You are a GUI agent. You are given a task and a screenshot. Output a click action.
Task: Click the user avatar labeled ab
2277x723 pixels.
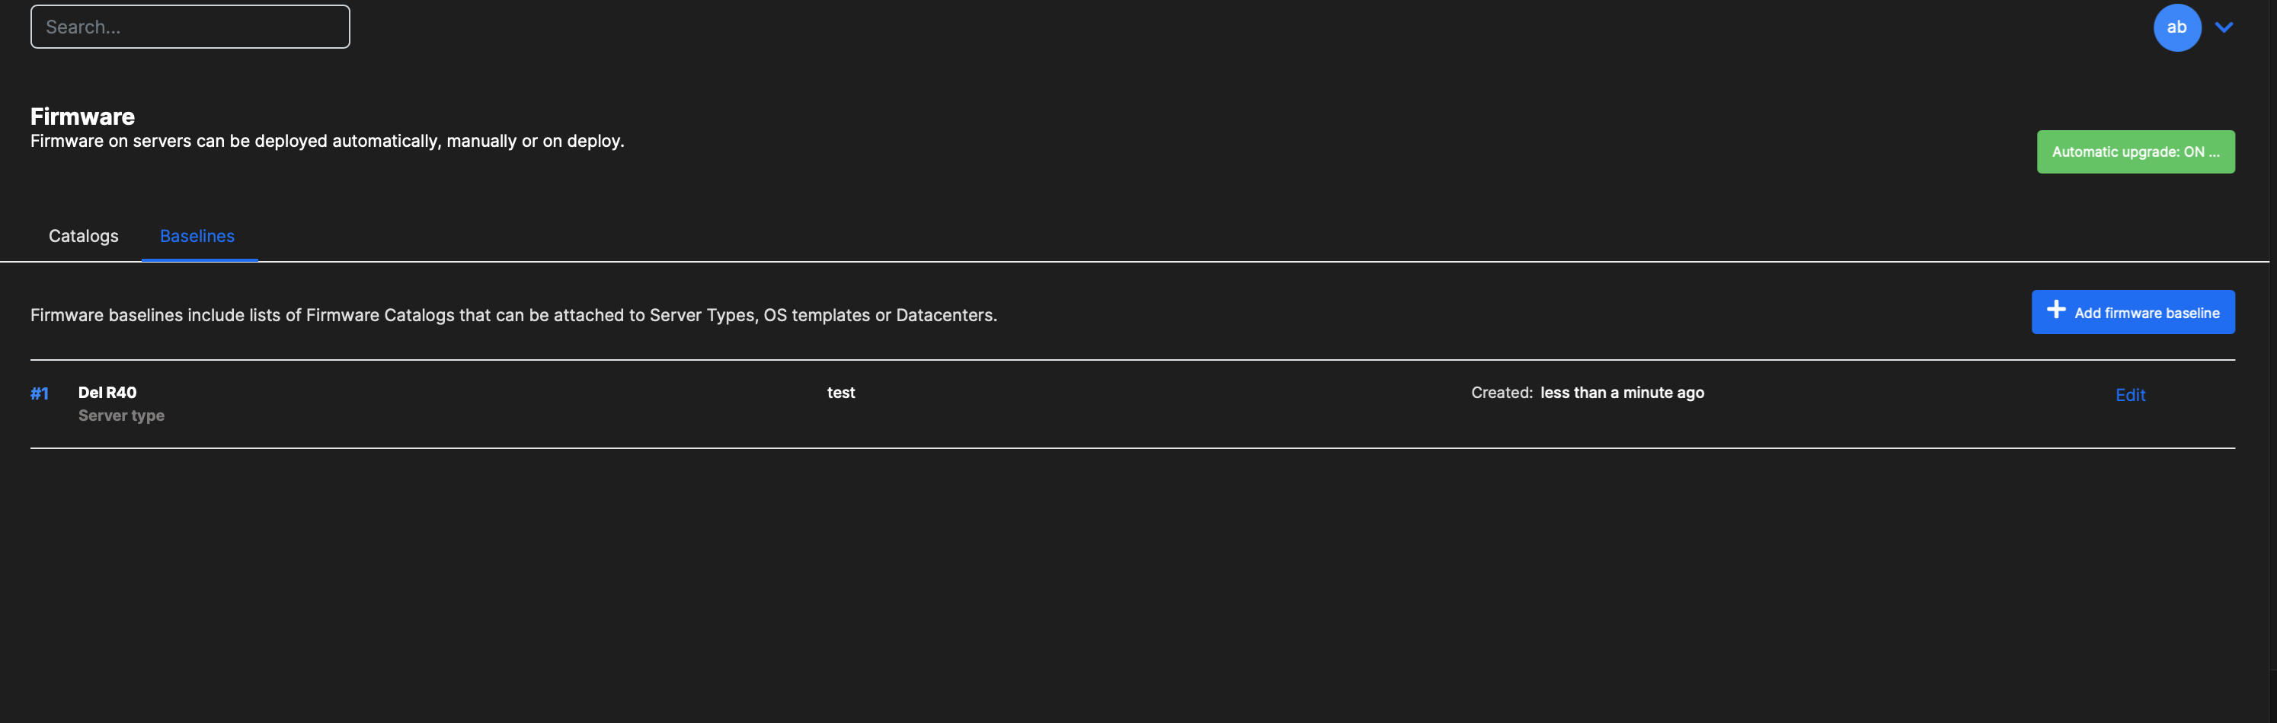(2176, 27)
